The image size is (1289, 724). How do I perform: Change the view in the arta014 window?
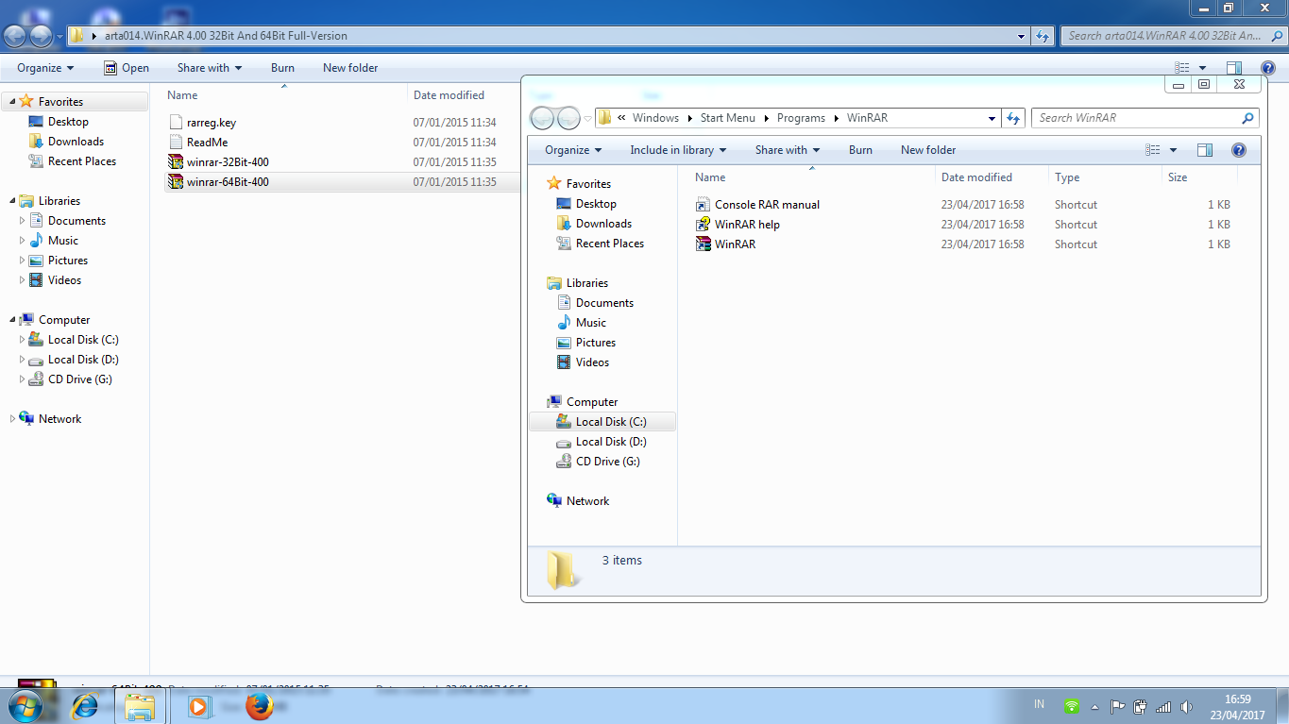click(x=1182, y=68)
